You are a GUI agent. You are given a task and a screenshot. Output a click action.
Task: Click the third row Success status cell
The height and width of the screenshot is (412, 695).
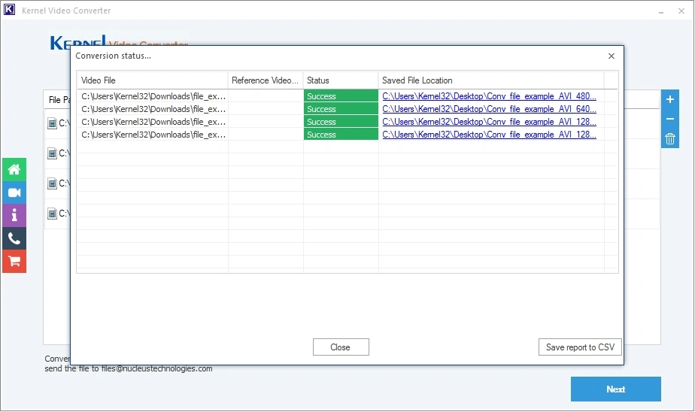pos(341,122)
